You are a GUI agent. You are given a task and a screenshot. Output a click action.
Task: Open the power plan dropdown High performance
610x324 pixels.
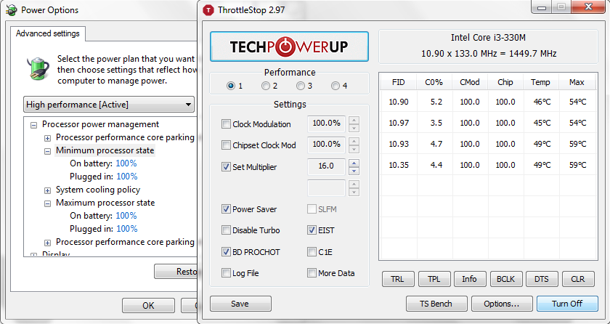point(109,105)
